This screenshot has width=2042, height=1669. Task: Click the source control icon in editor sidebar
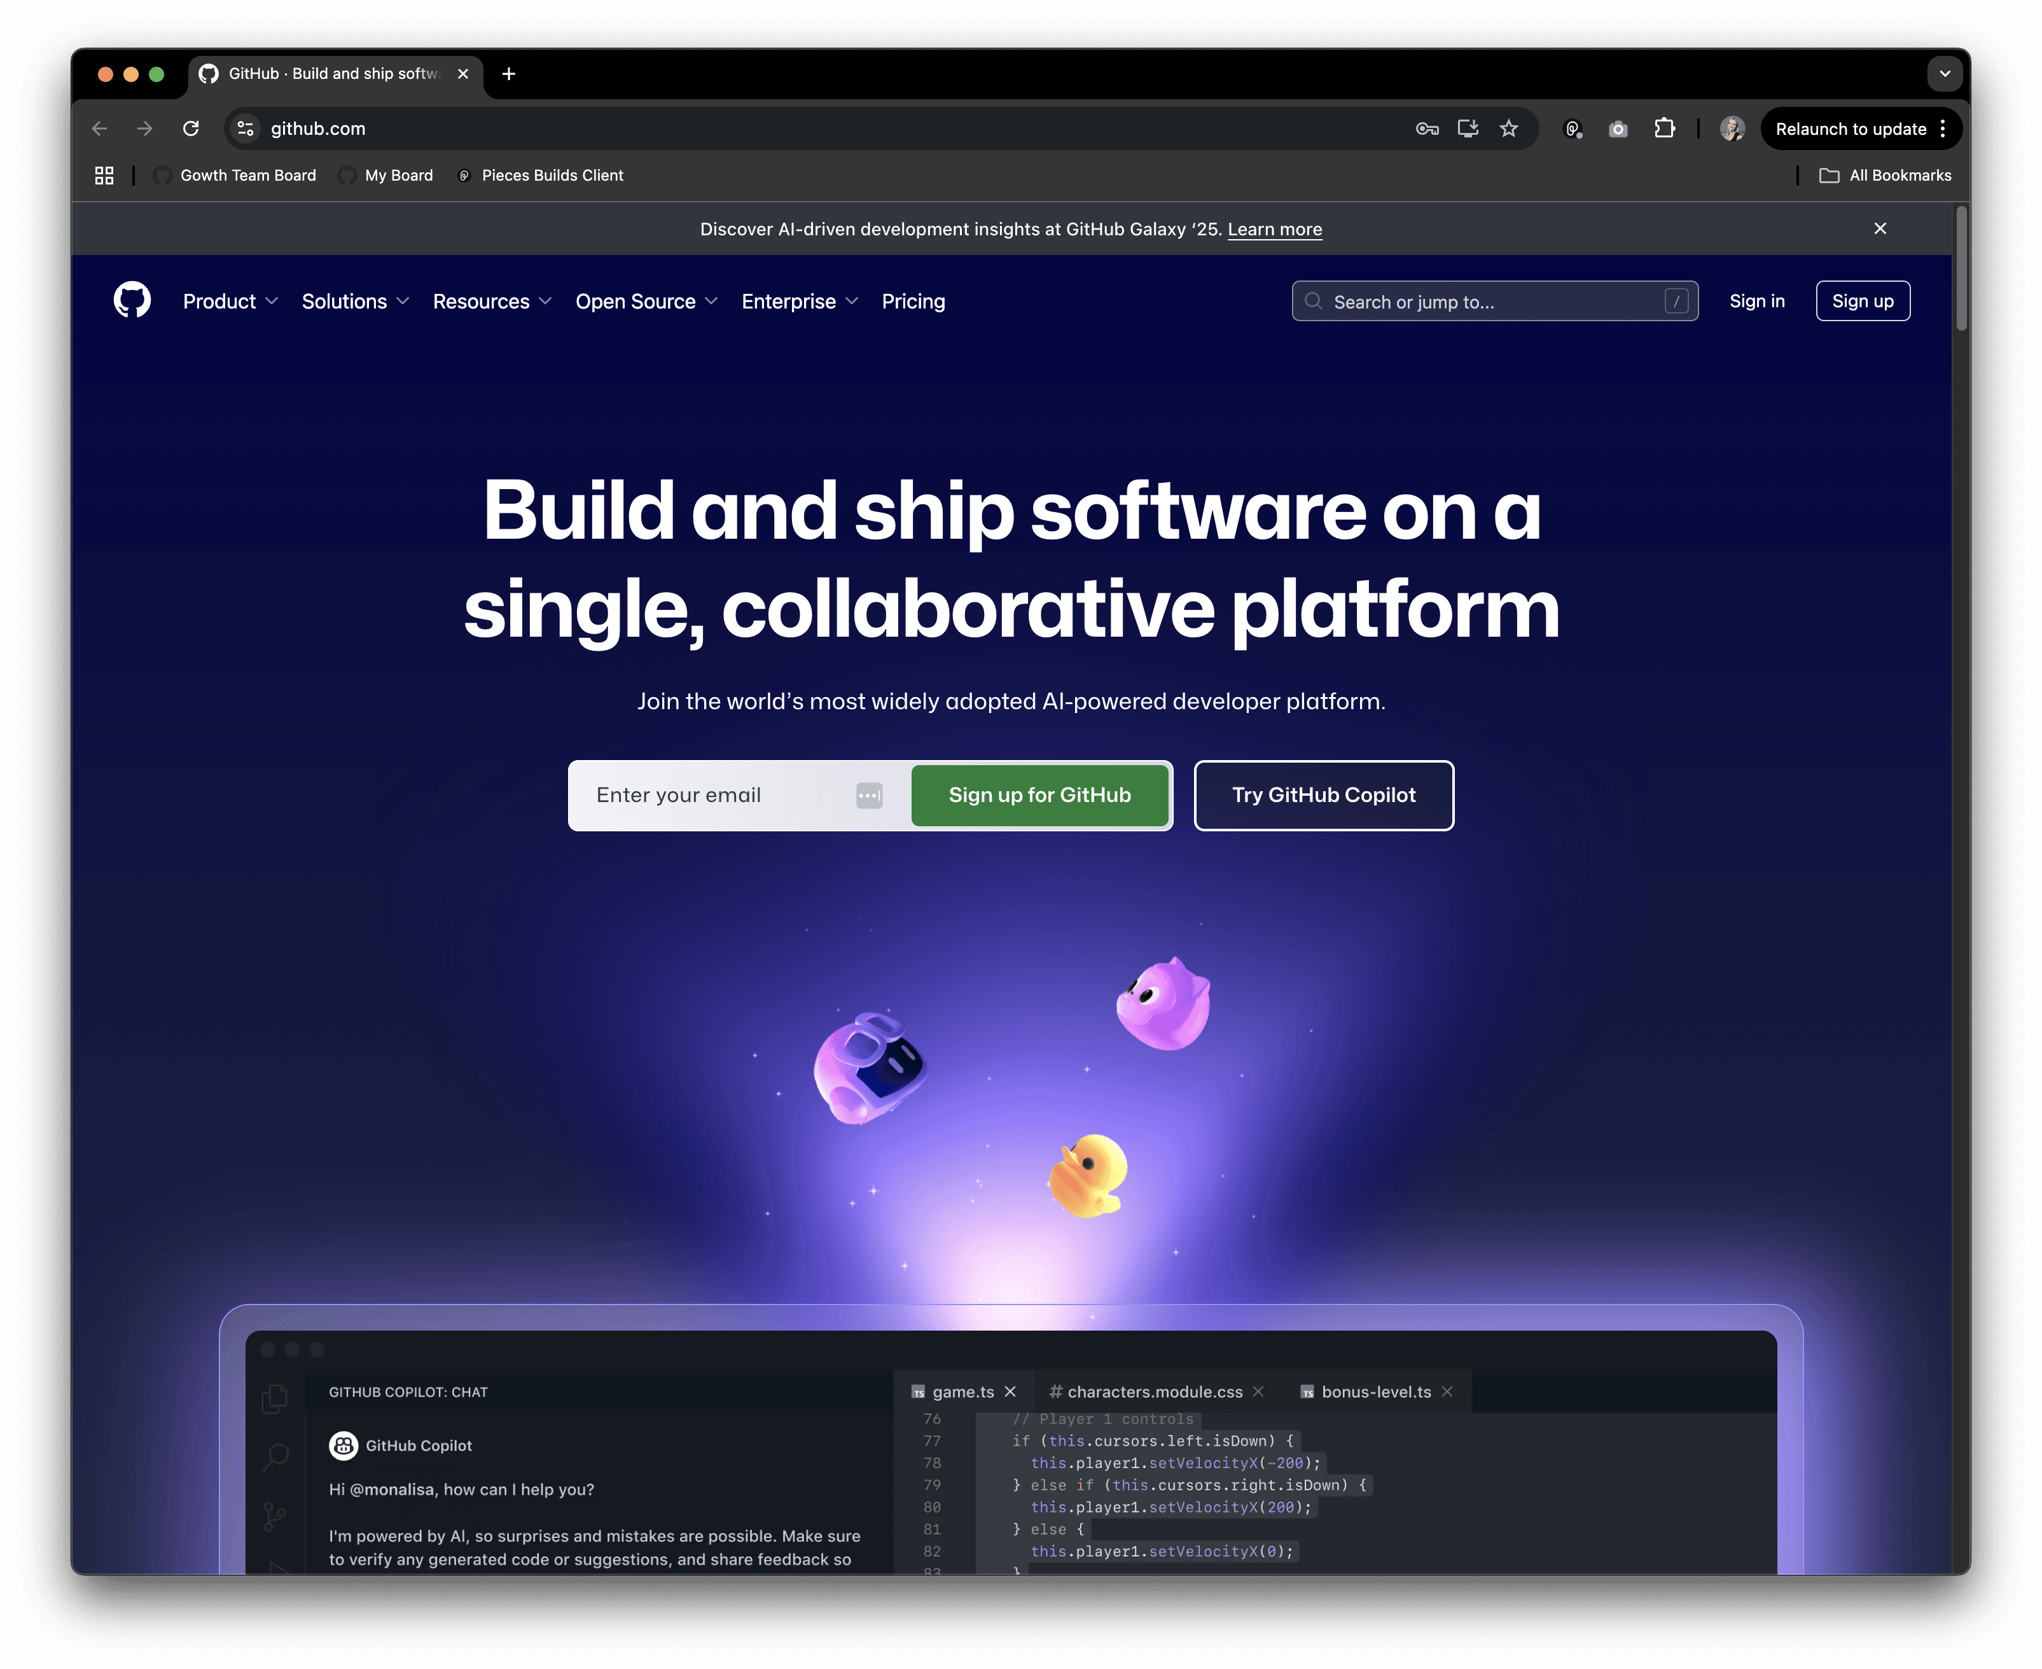275,1517
